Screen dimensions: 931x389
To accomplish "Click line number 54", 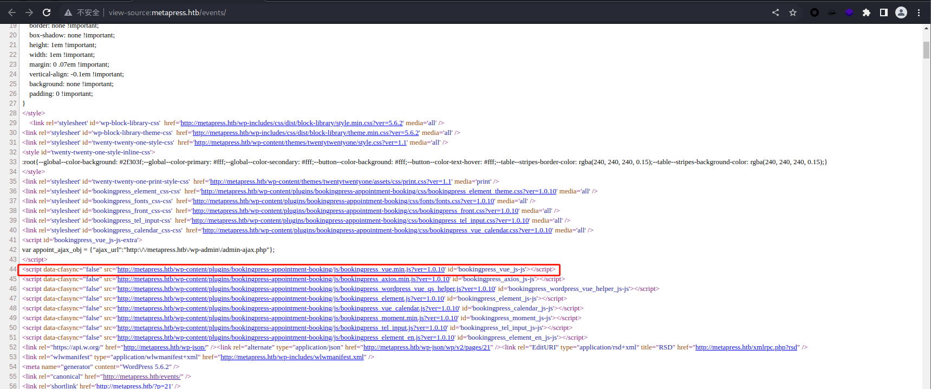I will point(13,367).
